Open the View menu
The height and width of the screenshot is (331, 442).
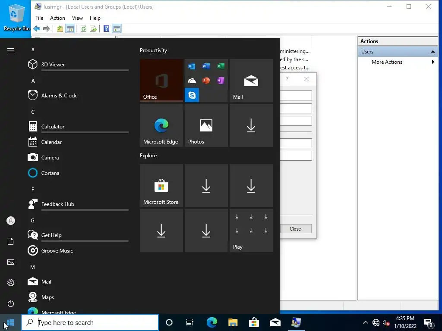click(77, 18)
